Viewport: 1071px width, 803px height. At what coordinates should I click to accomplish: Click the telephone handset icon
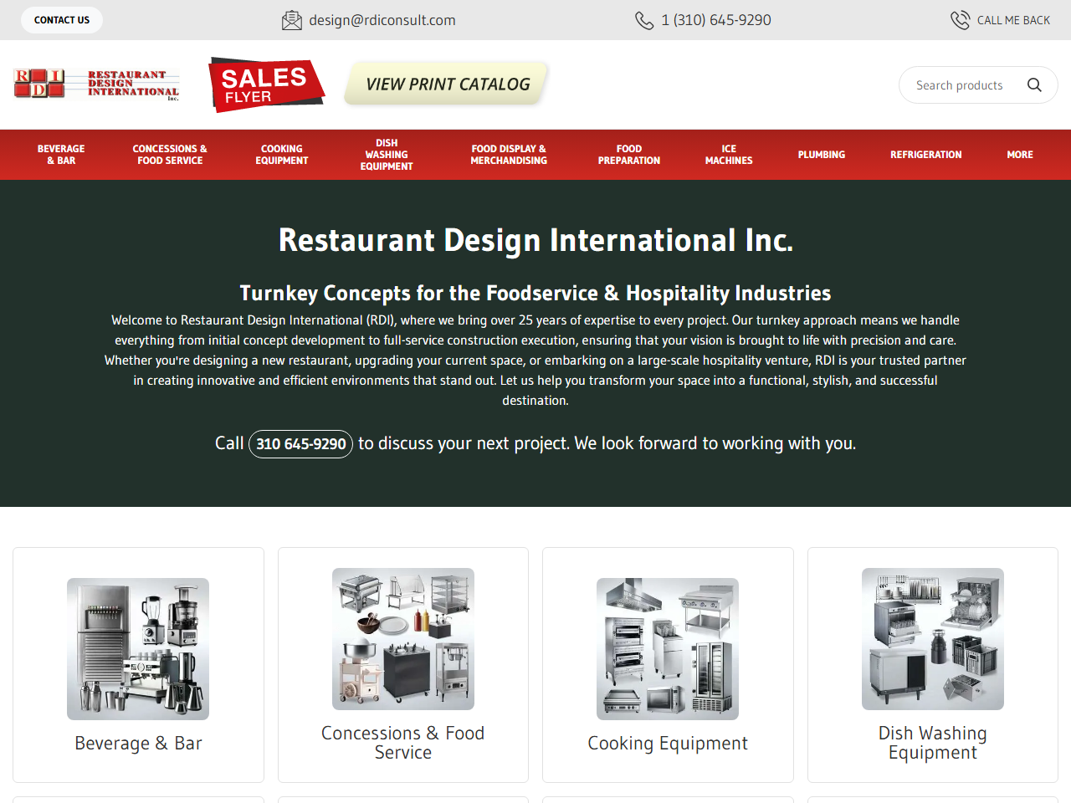[644, 20]
